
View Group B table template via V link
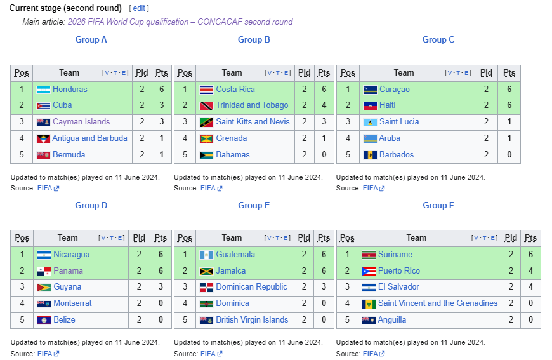[269, 73]
